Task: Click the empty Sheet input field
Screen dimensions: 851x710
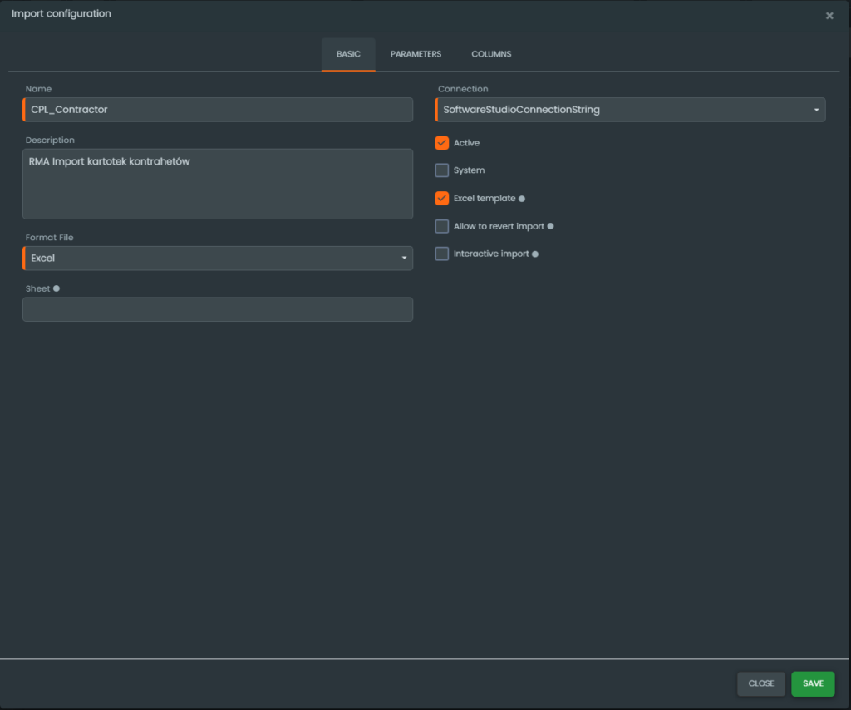Action: tap(218, 309)
